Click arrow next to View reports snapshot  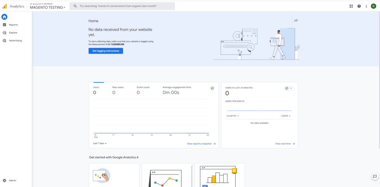[214, 144]
